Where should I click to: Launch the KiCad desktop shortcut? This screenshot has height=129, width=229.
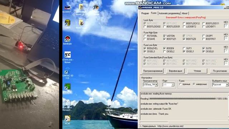[67, 120]
